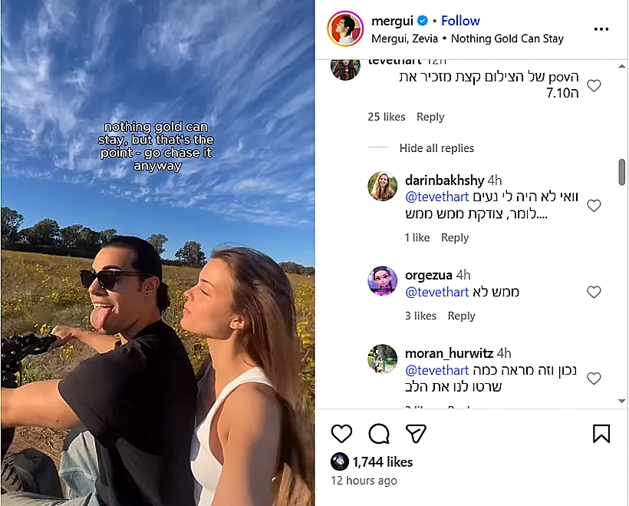Image resolution: width=629 pixels, height=506 pixels.
Task: Like darinbakhshy's reply comment
Action: [x=594, y=206]
